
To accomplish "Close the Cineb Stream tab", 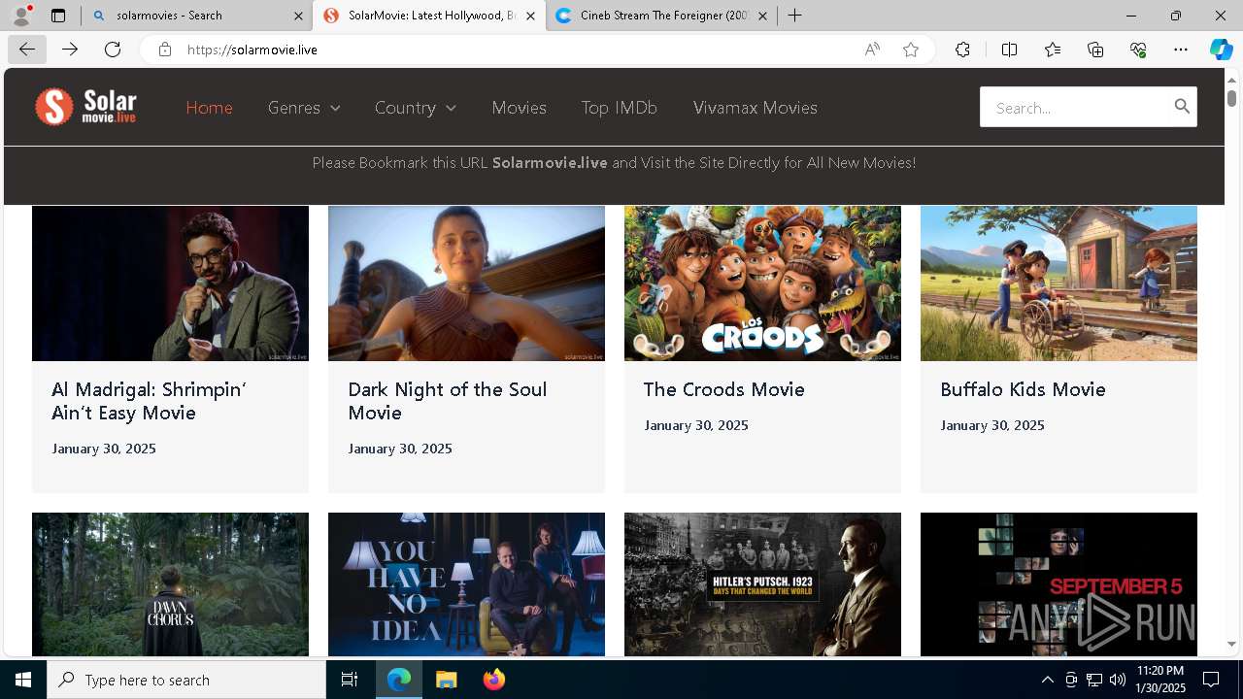I will pyautogui.click(x=762, y=16).
